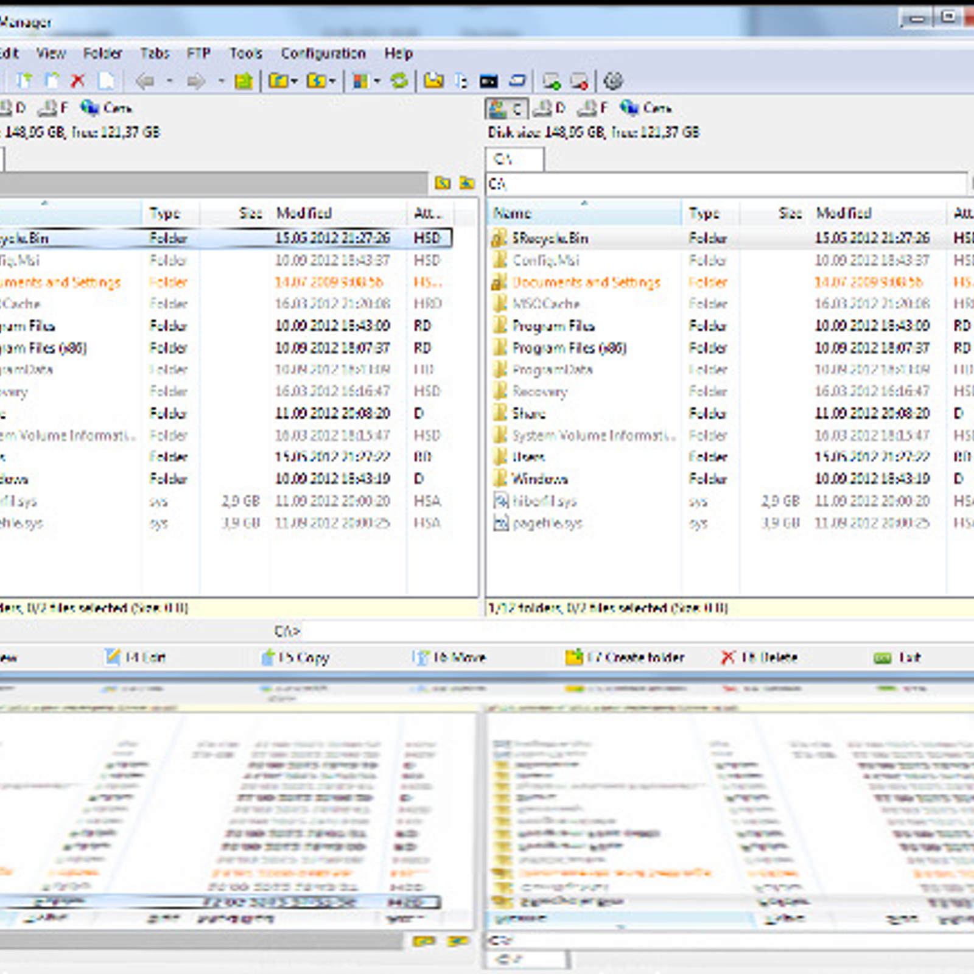Toggle the active C drive button in right panel
This screenshot has height=974, width=974.
tap(506, 109)
